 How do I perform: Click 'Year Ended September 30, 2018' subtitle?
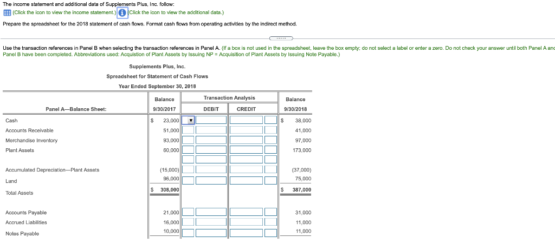tap(157, 87)
